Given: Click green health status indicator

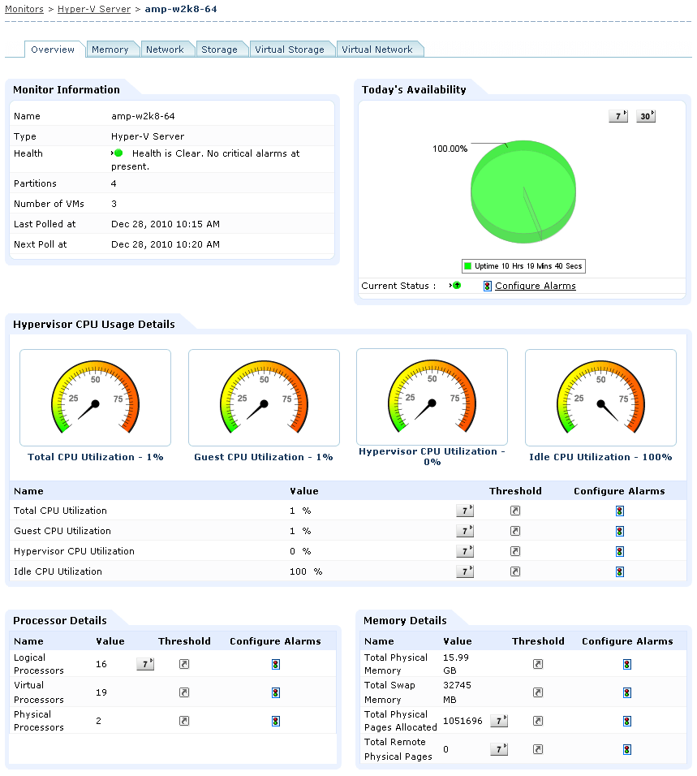Looking at the screenshot, I should coord(118,153).
